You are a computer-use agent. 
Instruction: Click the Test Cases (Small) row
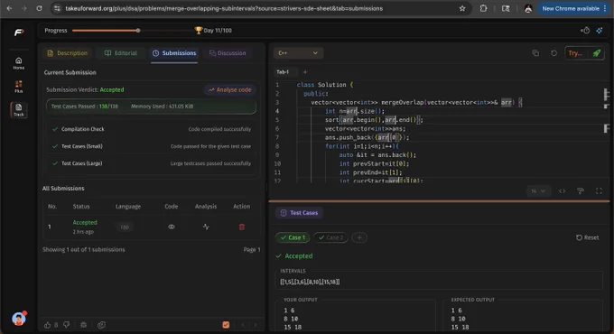click(x=151, y=146)
